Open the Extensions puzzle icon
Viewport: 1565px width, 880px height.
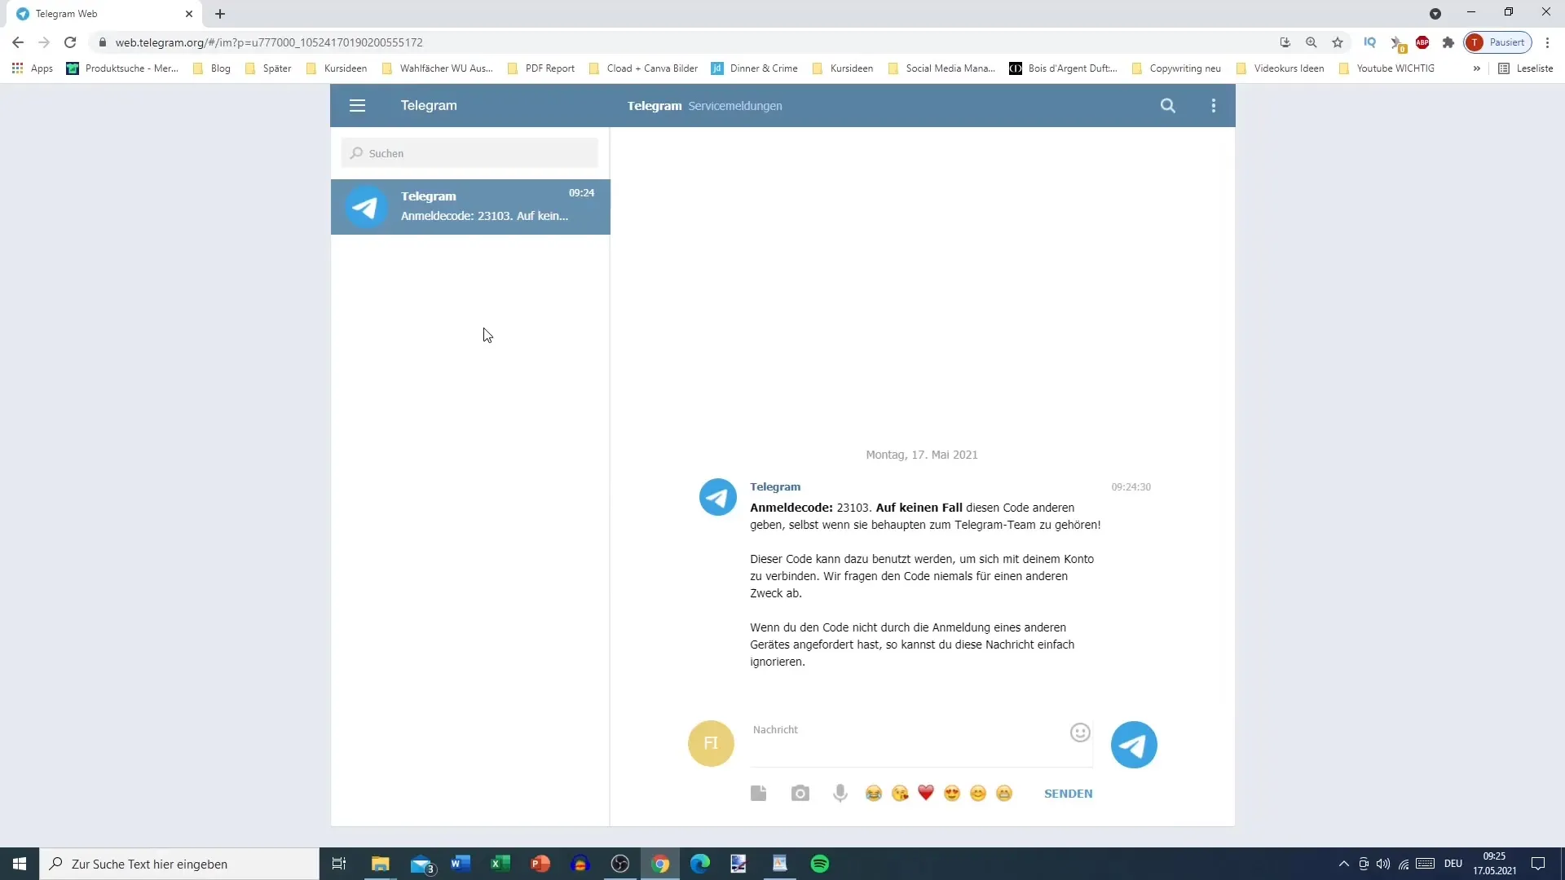(1448, 42)
